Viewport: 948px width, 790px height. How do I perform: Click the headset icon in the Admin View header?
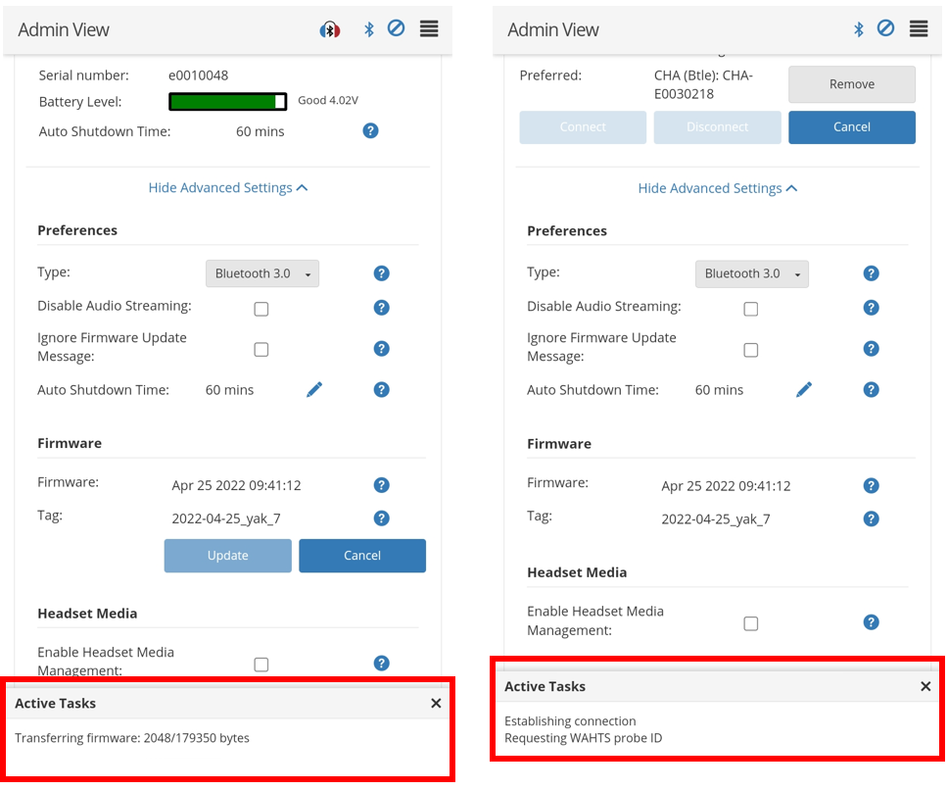coord(330,29)
